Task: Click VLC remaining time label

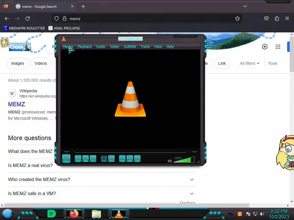Action: (x=194, y=152)
